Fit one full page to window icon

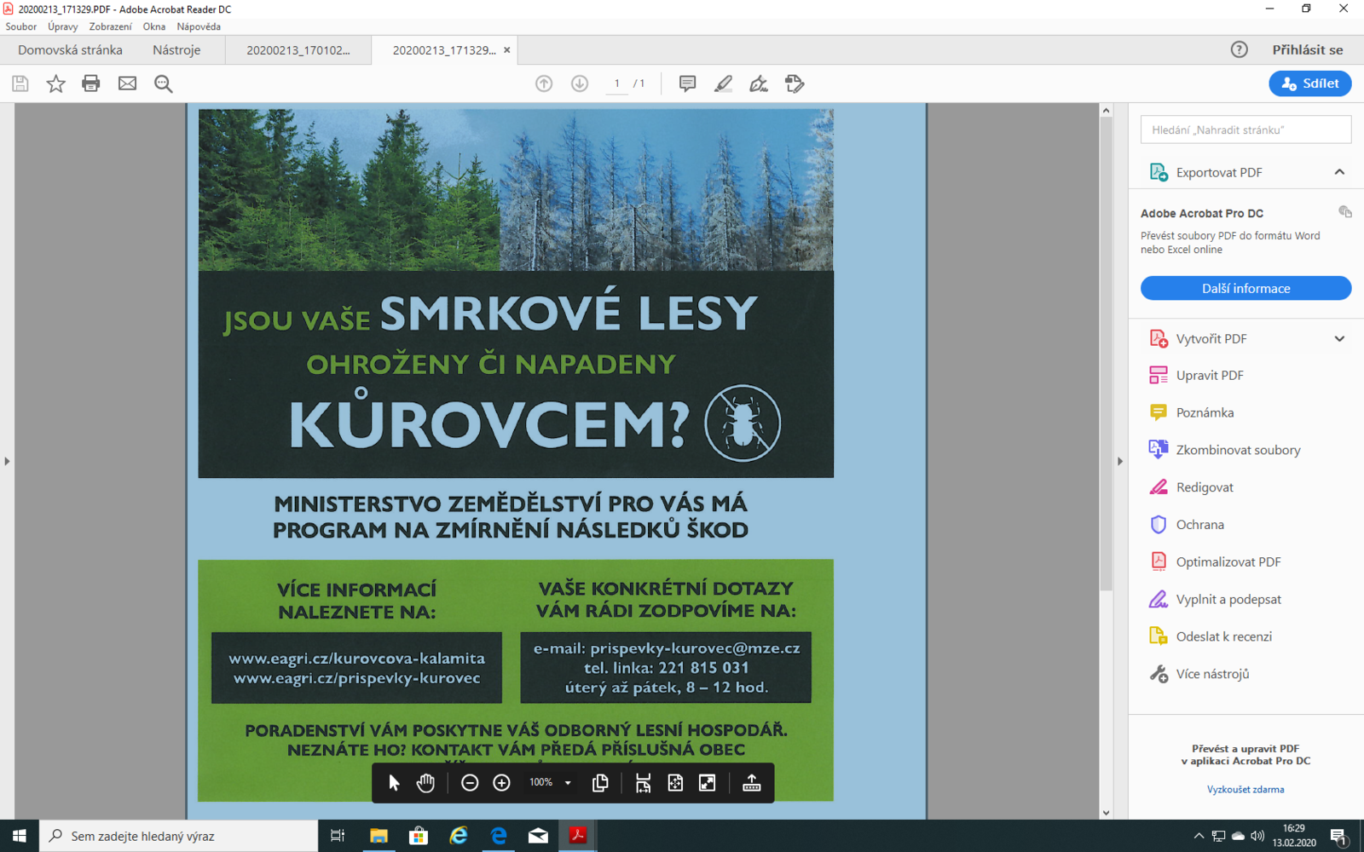675,783
